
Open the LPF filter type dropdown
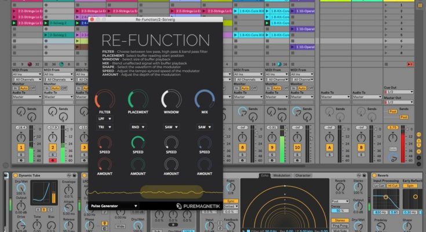click(105, 118)
